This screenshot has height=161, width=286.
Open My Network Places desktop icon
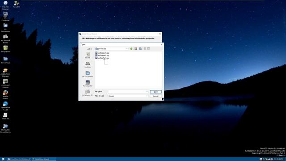[x=5, y=39]
